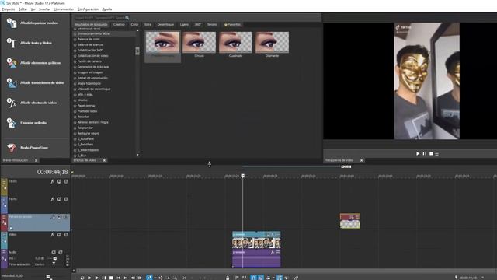Image resolution: width=497 pixels, height=280 pixels.
Task: Play the video preview
Action: [x=418, y=154]
